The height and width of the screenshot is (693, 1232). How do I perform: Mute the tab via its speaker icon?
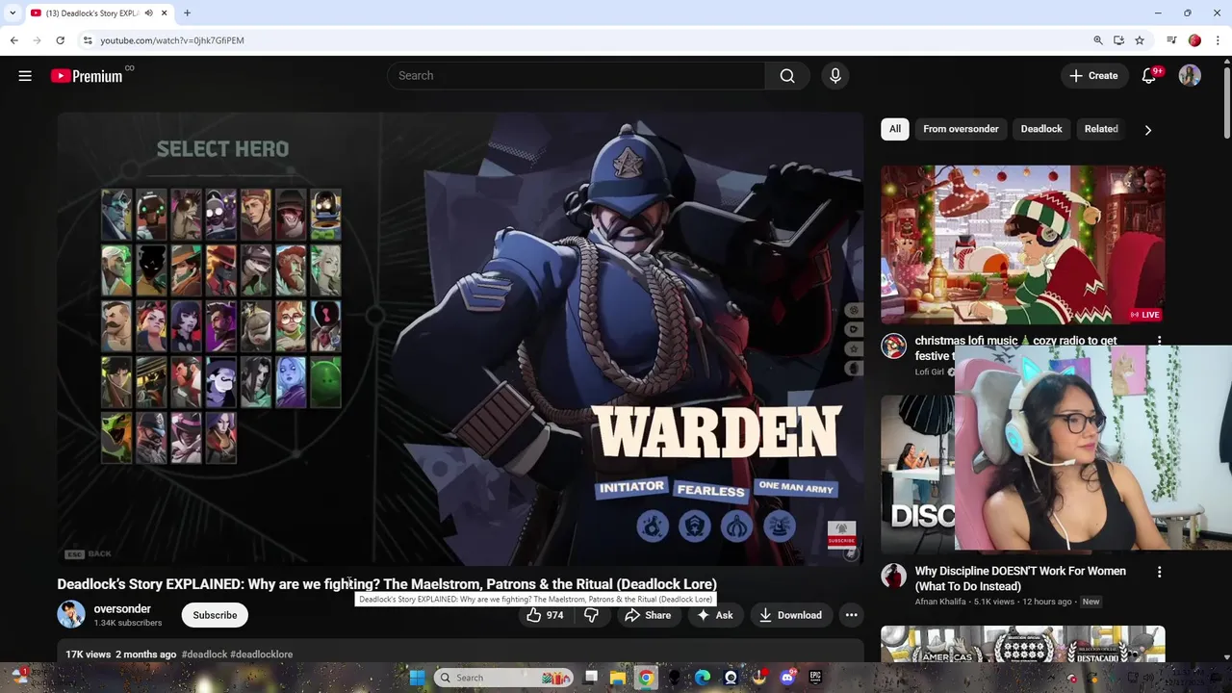click(148, 13)
